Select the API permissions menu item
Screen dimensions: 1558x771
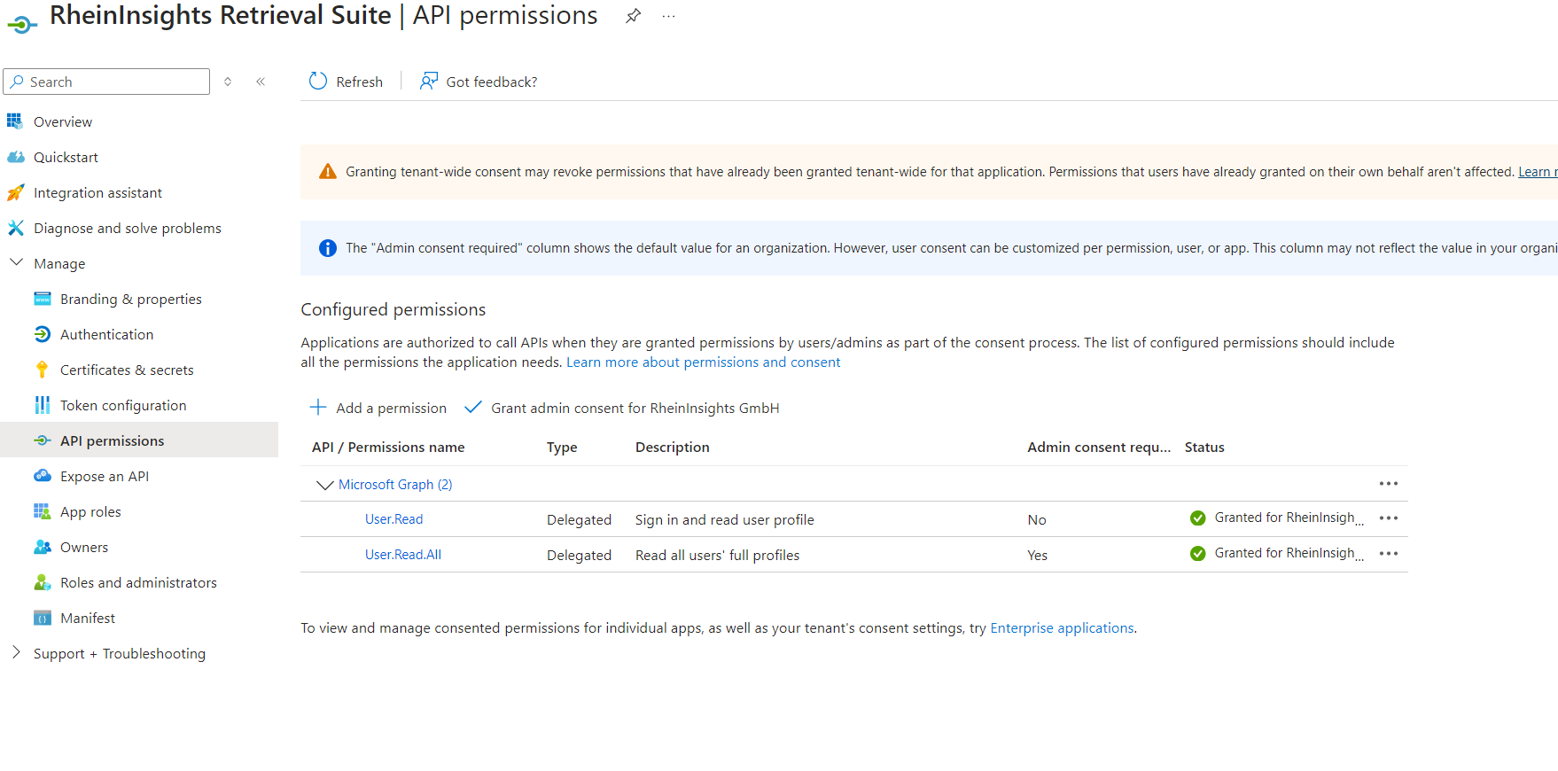click(x=139, y=440)
